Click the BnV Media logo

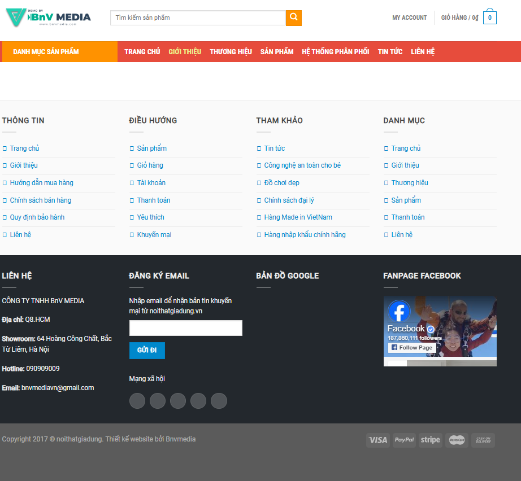pyautogui.click(x=49, y=18)
